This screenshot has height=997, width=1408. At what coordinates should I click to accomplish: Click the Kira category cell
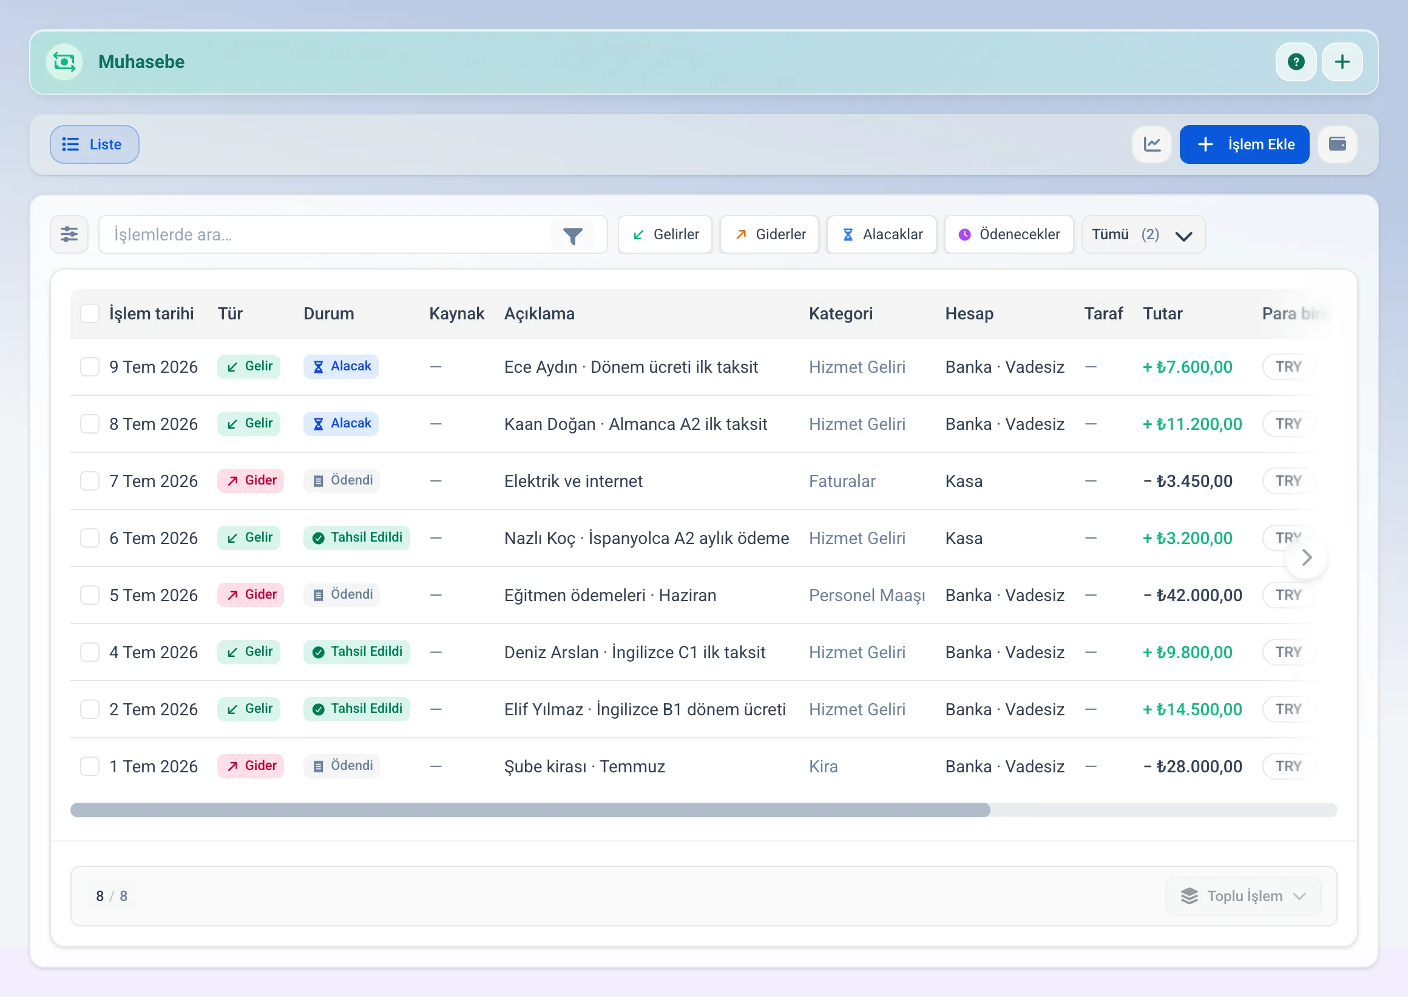click(823, 767)
